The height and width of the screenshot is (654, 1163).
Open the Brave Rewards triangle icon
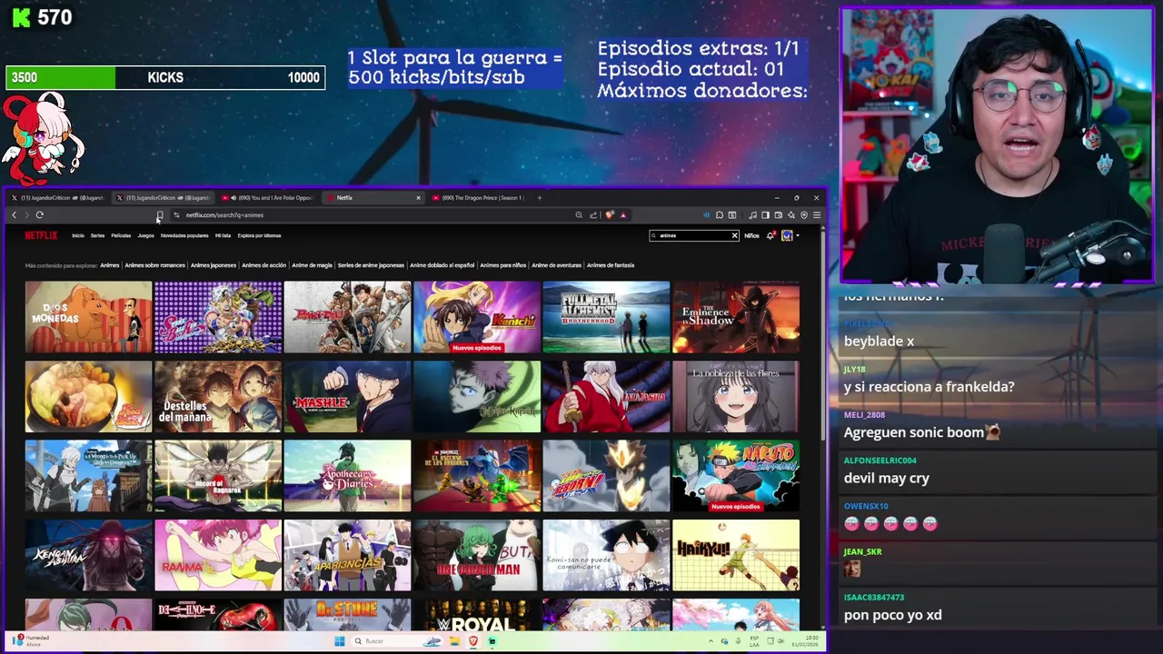623,215
